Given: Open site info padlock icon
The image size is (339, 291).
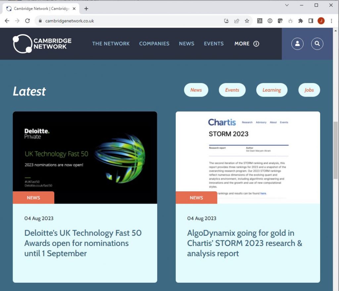Looking at the screenshot, I should tap(40, 21).
